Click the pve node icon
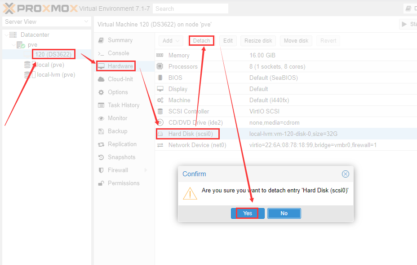Screen dimensions: 417x265 point(21,45)
